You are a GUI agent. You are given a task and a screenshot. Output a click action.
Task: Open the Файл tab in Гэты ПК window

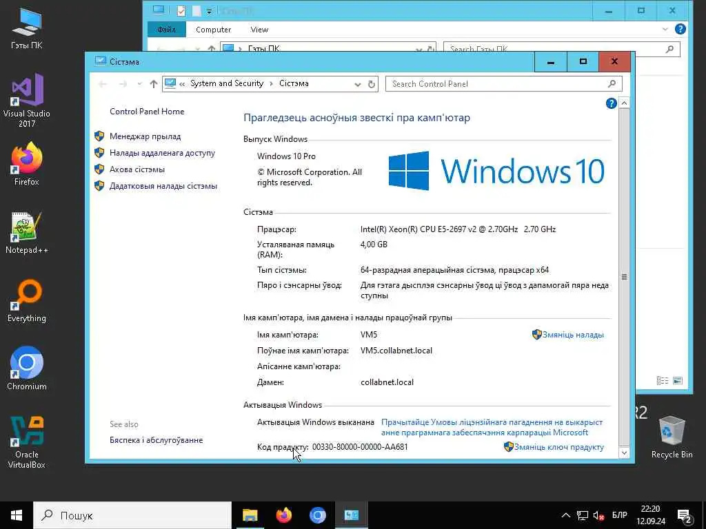(167, 30)
